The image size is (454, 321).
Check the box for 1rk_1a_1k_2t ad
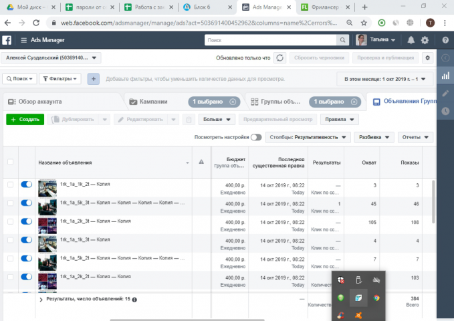[x=11, y=185]
